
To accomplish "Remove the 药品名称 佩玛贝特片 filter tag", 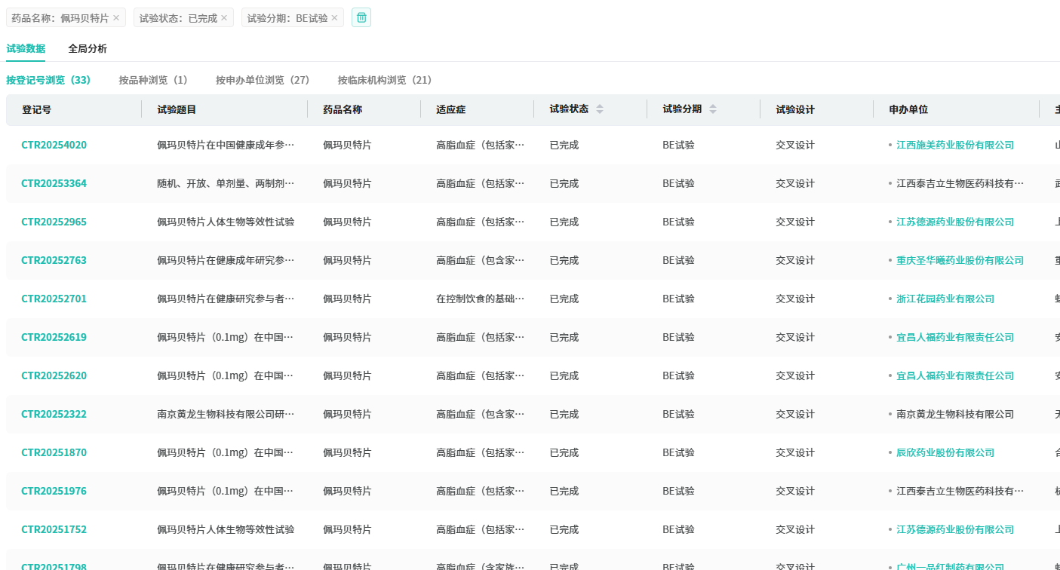I will point(116,17).
